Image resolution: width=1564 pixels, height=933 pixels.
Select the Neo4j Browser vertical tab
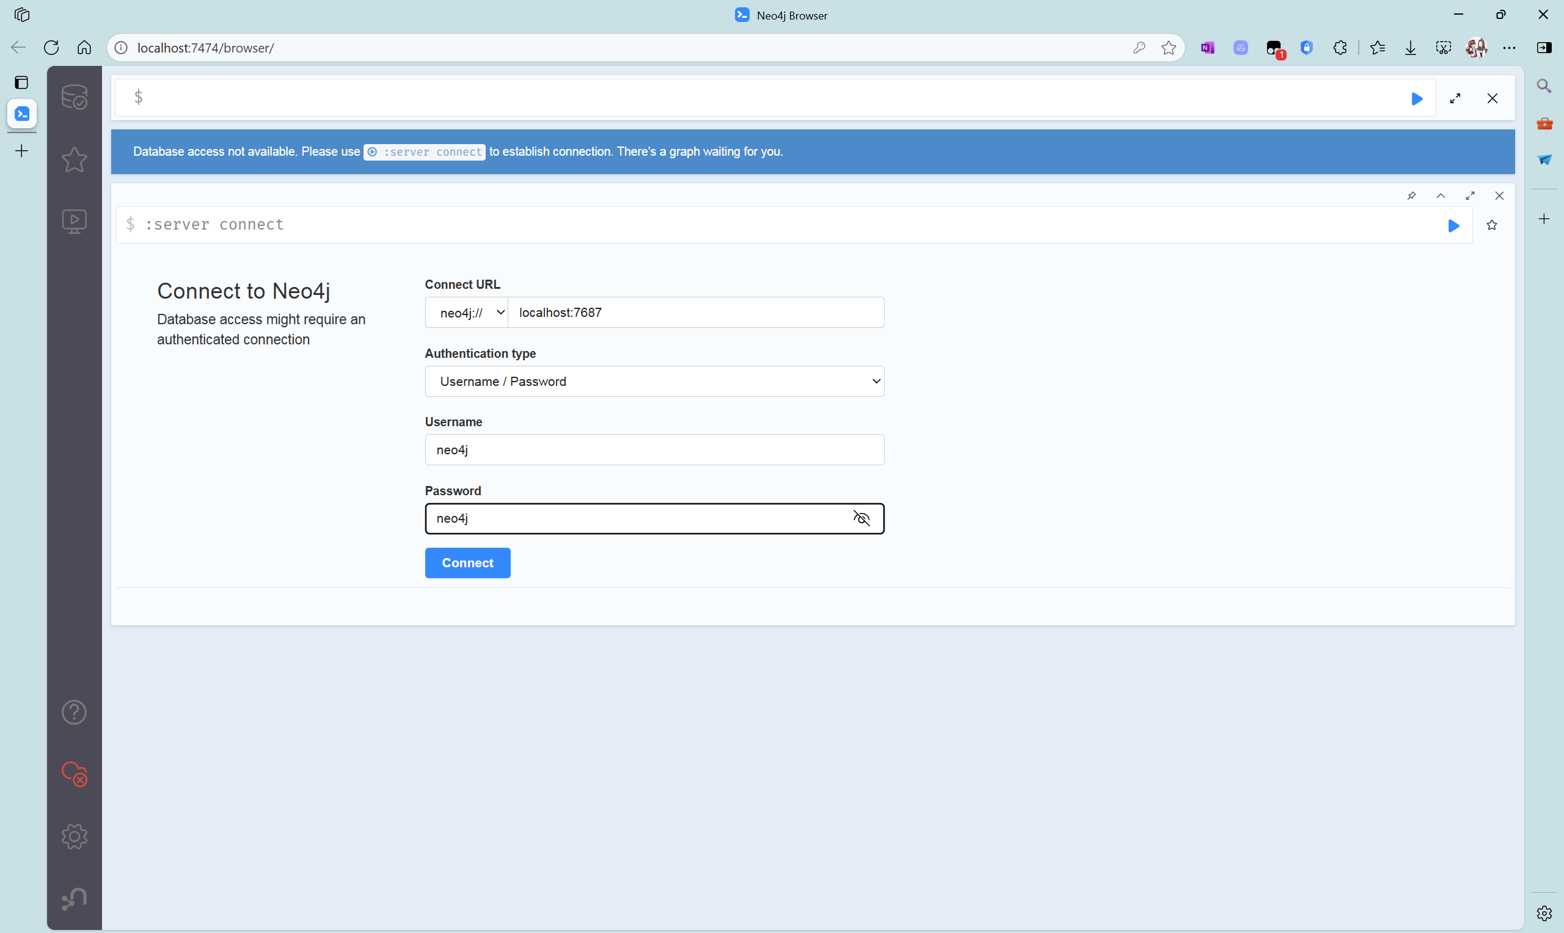coord(22,114)
